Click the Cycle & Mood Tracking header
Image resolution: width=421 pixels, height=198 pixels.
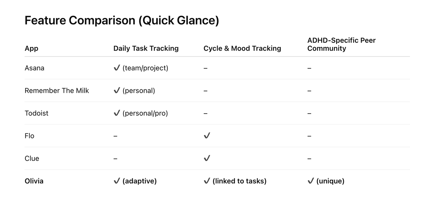(x=242, y=48)
